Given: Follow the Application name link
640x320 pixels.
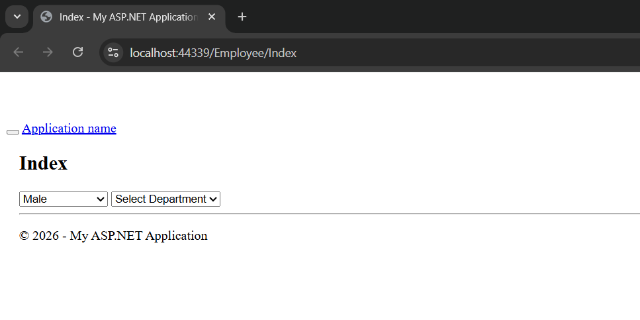Looking at the screenshot, I should [x=69, y=129].
